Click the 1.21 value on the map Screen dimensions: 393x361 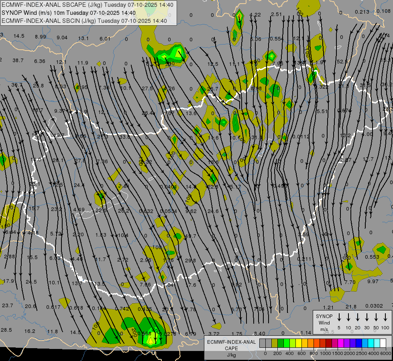328,307
